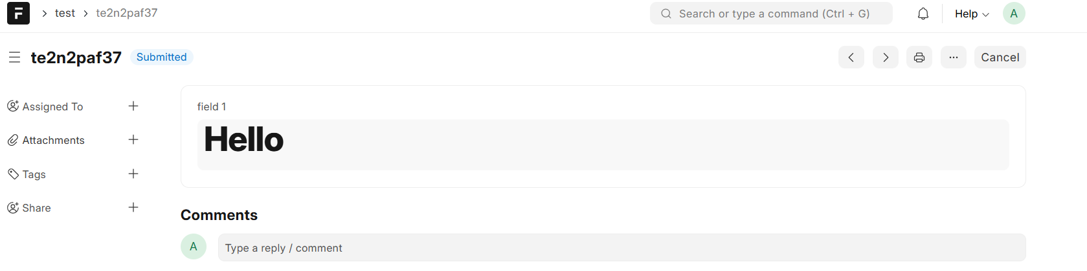
Task: Focus the search or command bar
Action: (770, 14)
